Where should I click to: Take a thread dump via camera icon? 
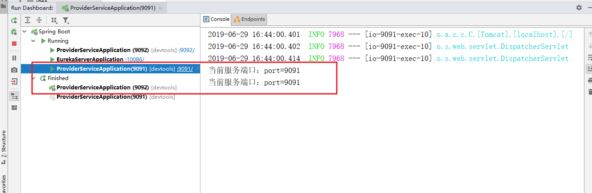pyautogui.click(x=14, y=70)
